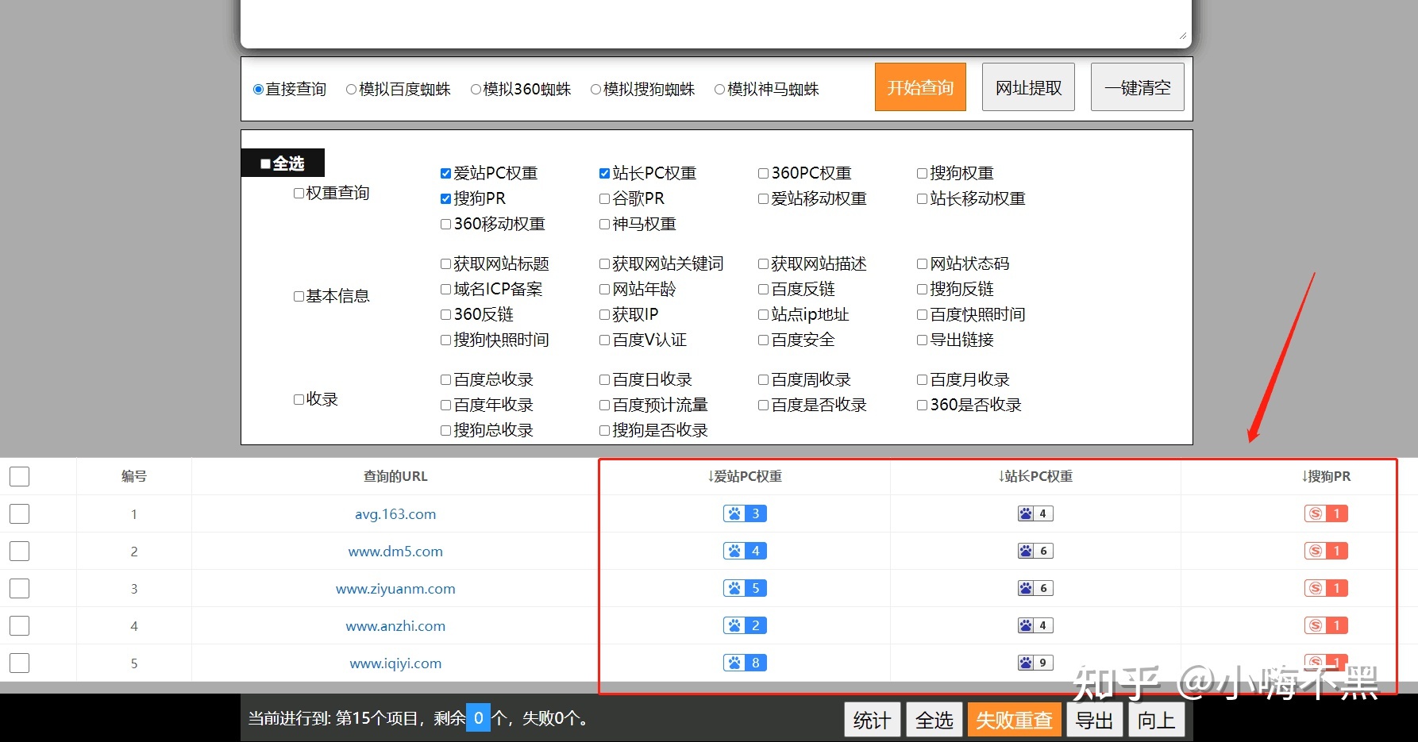Uncheck the 搜狗PR checkbox
The width and height of the screenshot is (1418, 742).
tap(445, 198)
